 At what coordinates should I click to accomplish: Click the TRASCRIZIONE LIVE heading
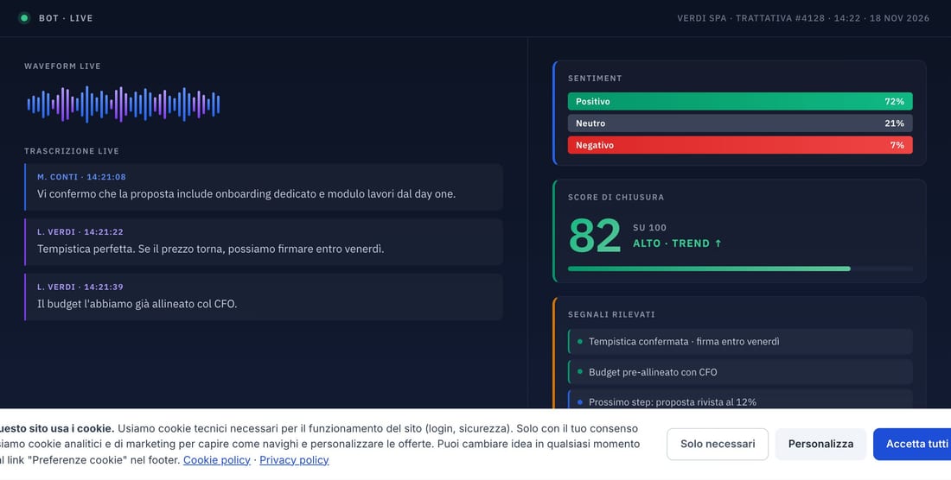72,151
